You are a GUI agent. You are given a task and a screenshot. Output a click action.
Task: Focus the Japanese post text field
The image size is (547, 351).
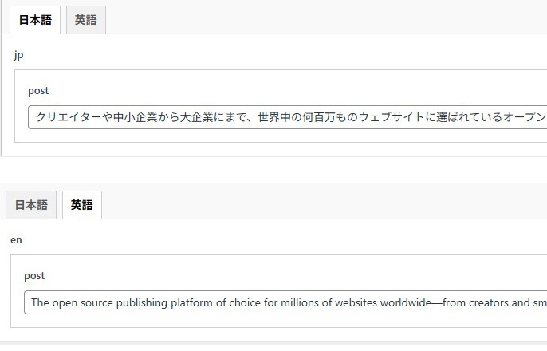[287, 117]
